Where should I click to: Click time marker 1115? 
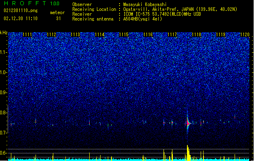124,35
